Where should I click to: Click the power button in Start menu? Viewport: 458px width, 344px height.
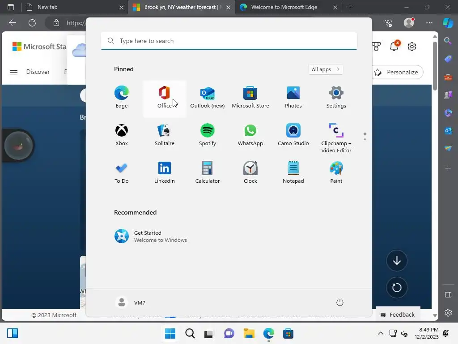click(340, 302)
